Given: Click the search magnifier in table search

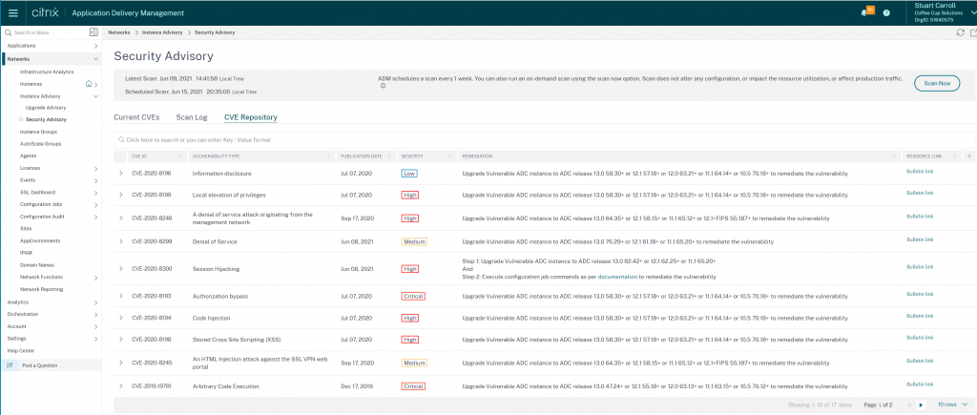Looking at the screenshot, I should pos(121,140).
